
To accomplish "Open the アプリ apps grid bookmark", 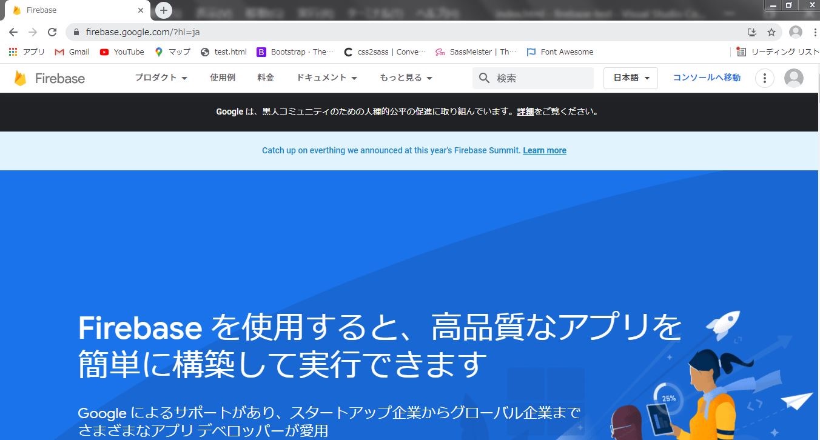I will pos(27,52).
